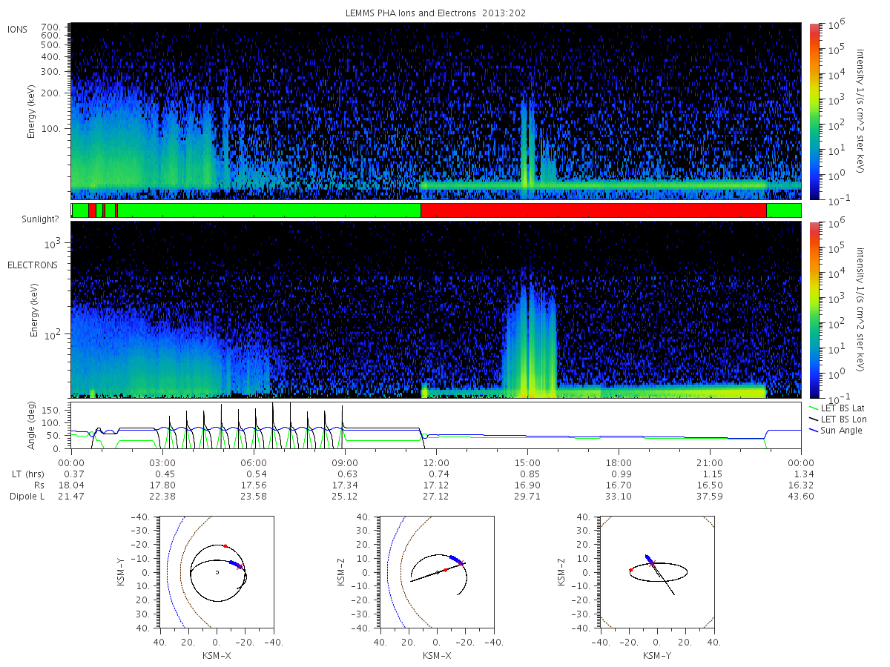The image size is (890, 667).
Task: Click the 12:00 time axis label
Action: click(x=435, y=462)
